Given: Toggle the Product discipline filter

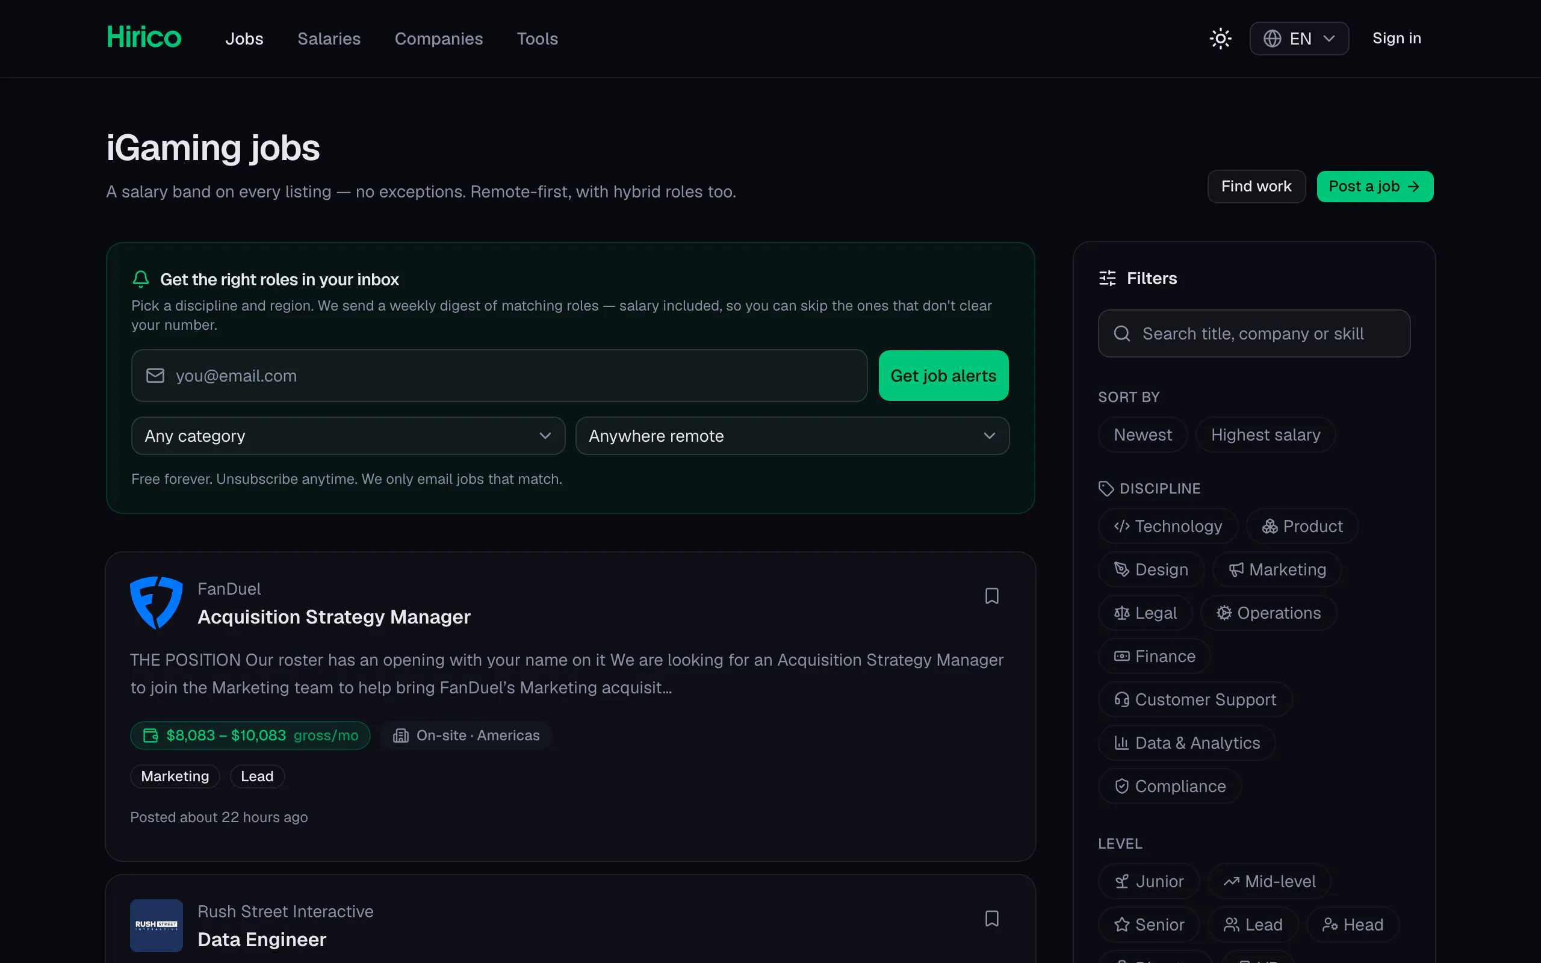Looking at the screenshot, I should point(1302,526).
